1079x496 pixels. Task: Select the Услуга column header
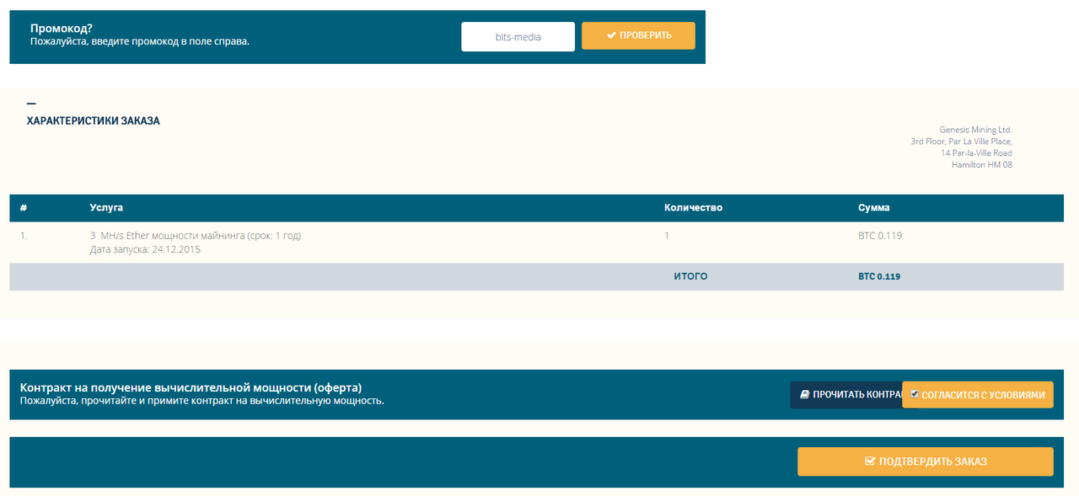[x=106, y=208]
